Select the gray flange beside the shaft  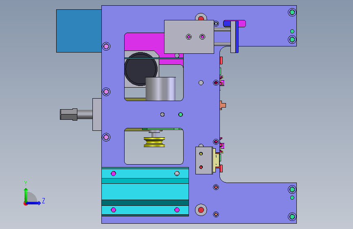pos(97,114)
